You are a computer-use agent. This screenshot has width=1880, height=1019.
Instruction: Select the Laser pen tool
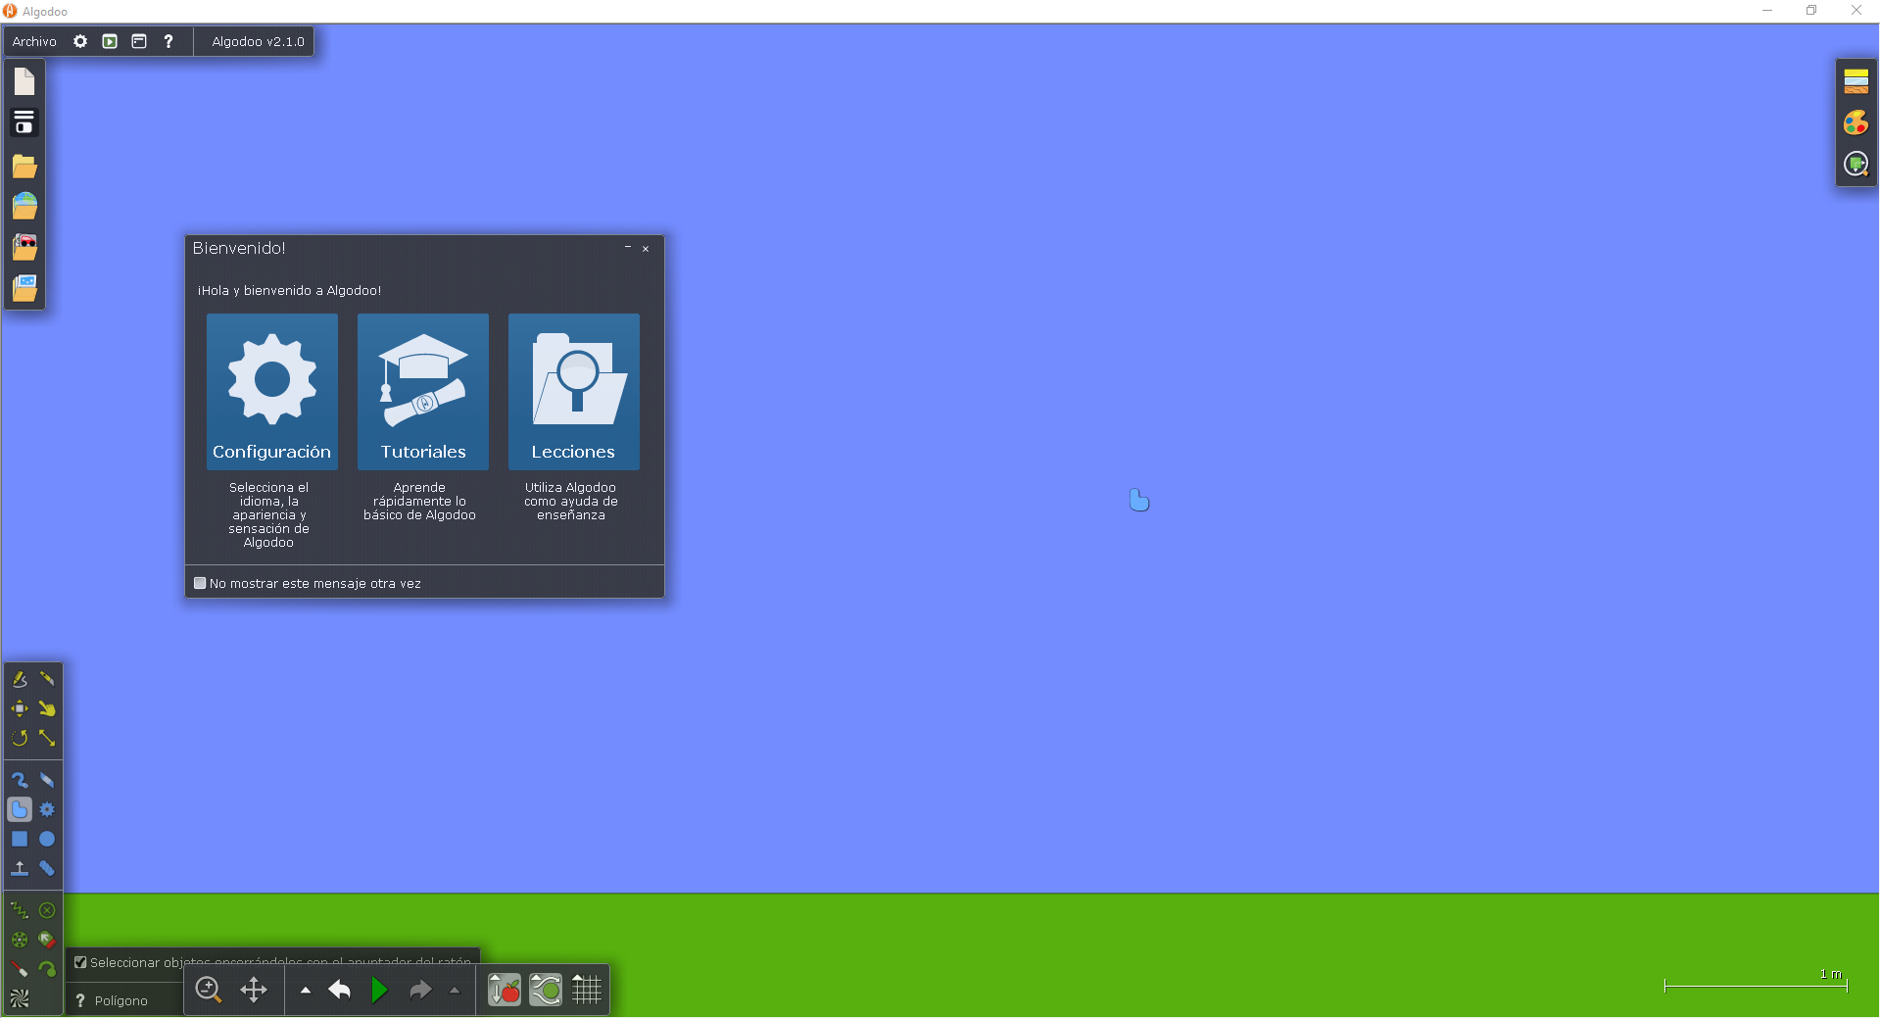coord(20,969)
